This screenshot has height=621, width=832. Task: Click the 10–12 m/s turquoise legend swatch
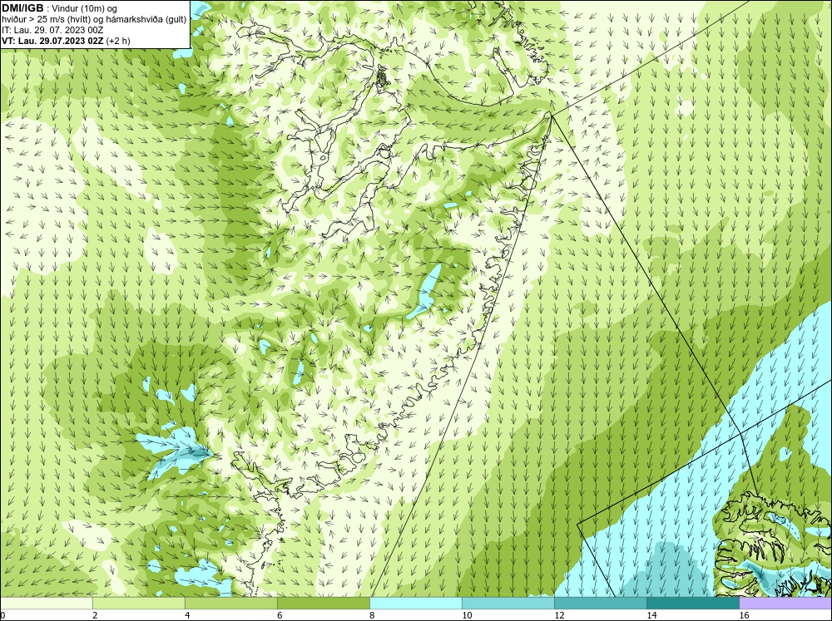click(x=508, y=603)
